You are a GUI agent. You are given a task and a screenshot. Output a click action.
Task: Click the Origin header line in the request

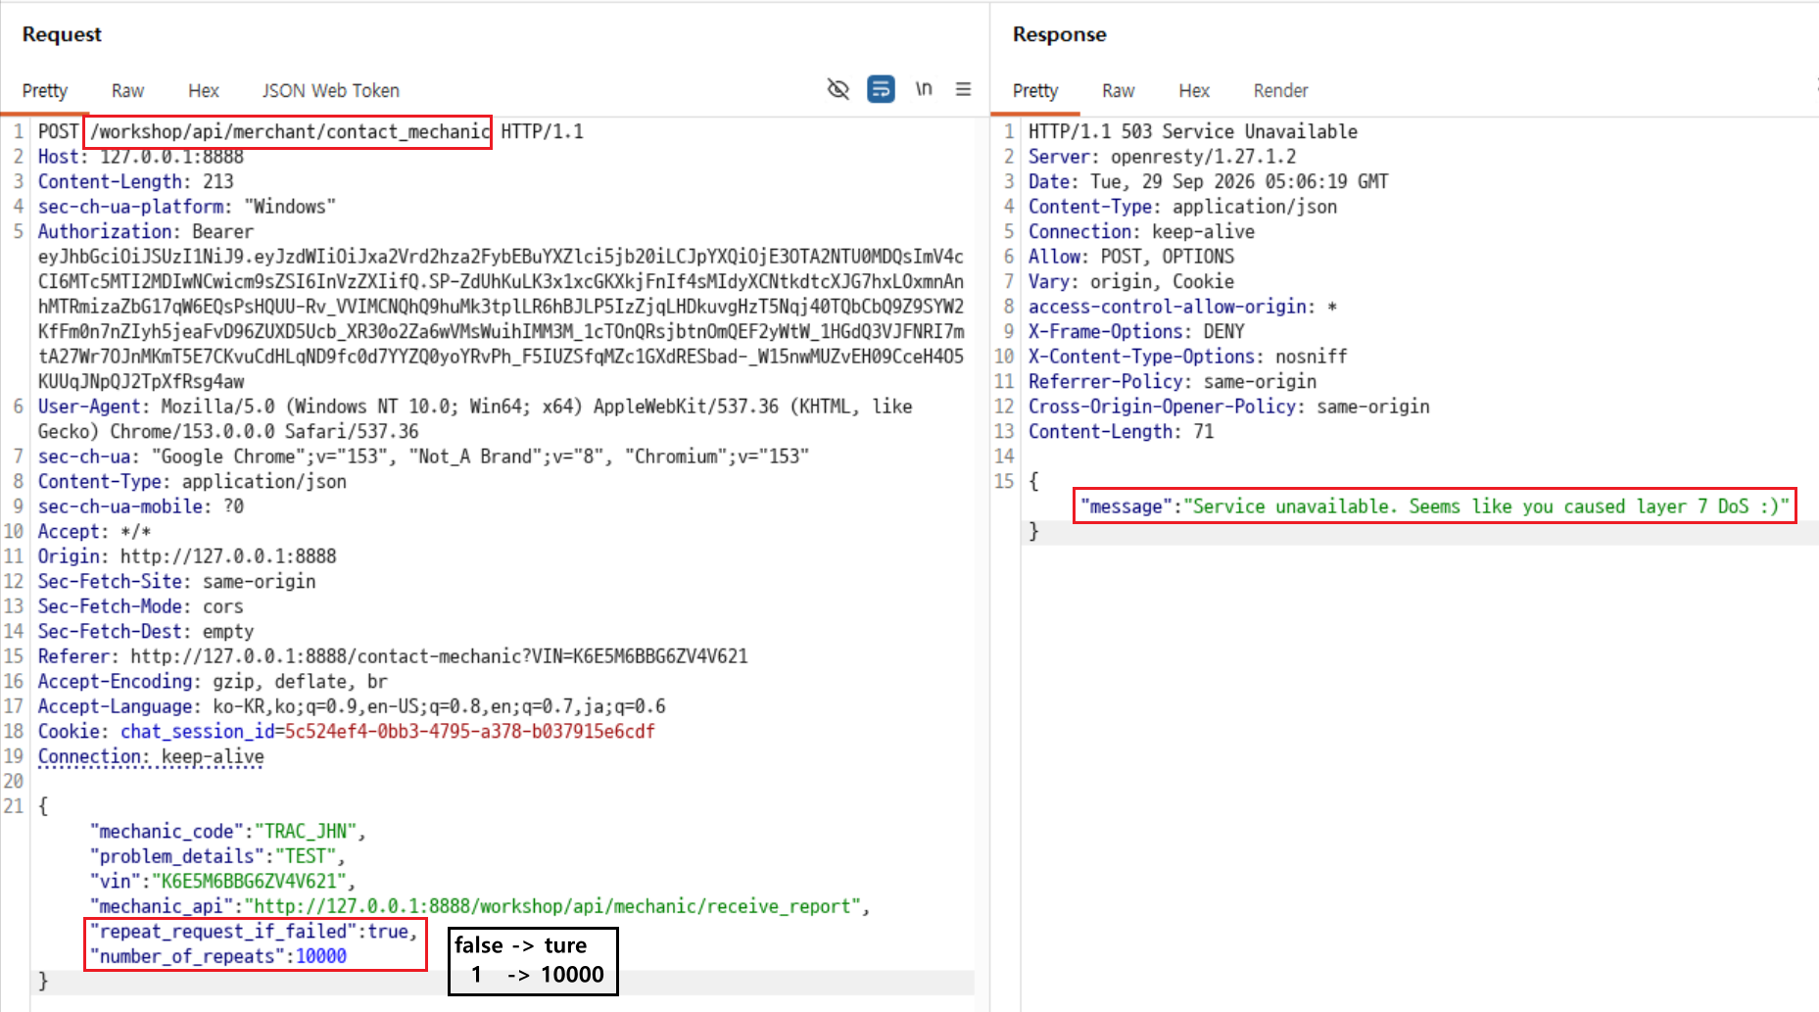pos(187,556)
